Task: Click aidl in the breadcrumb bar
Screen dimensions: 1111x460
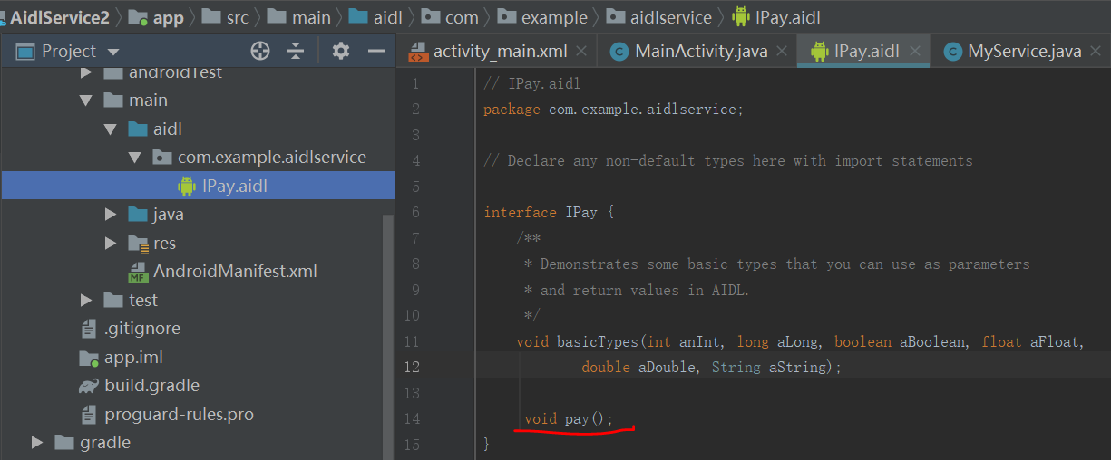Action: click(387, 16)
